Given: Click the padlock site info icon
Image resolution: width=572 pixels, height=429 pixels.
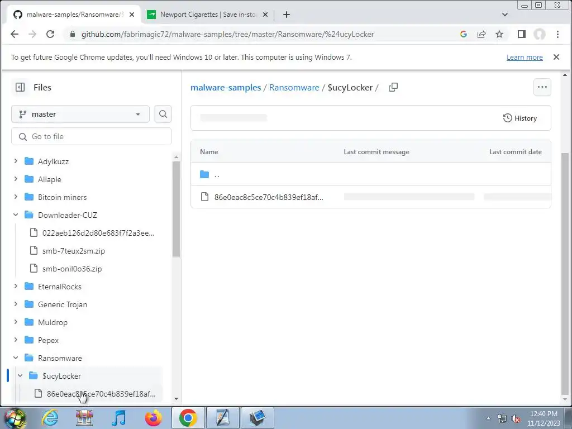Looking at the screenshot, I should pos(73,34).
